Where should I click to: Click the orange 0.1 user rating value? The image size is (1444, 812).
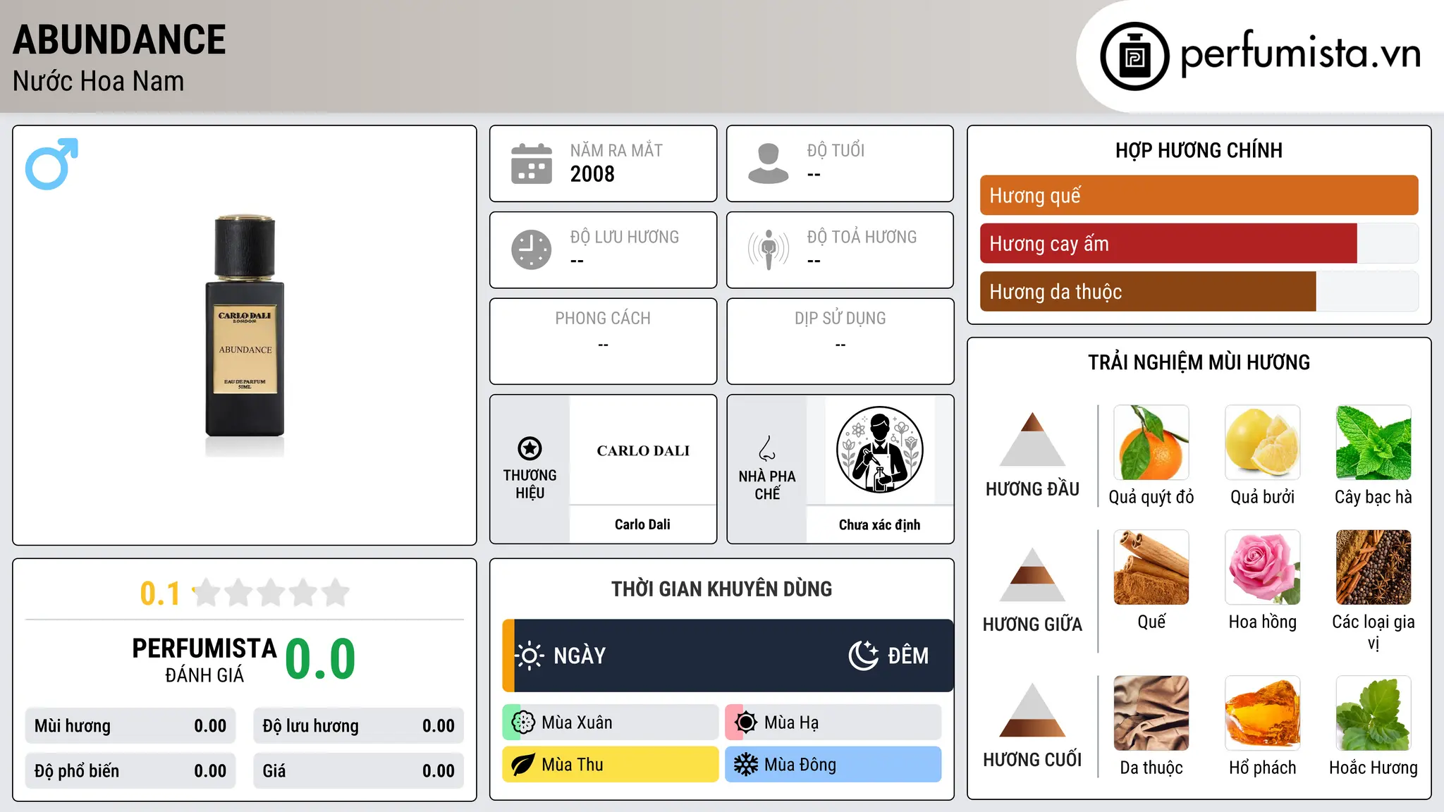click(160, 593)
